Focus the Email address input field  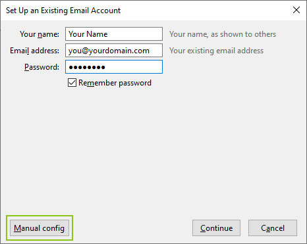[x=114, y=51]
